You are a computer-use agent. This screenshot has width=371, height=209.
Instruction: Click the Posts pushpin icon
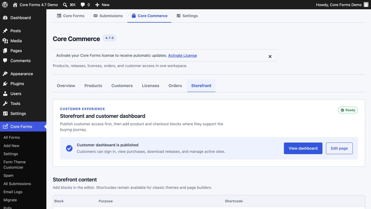tap(5, 31)
